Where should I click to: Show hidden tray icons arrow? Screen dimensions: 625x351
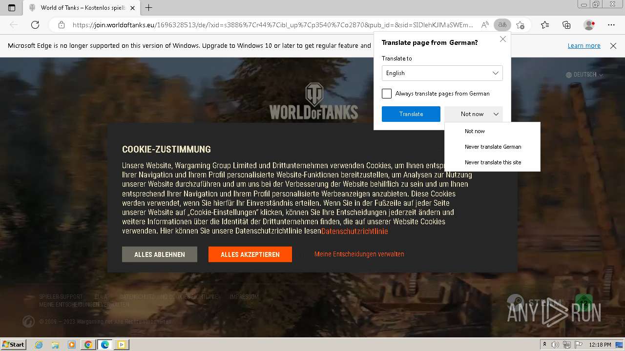pos(544,345)
